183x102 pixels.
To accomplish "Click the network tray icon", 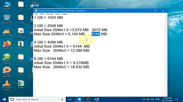I will [148, 99].
